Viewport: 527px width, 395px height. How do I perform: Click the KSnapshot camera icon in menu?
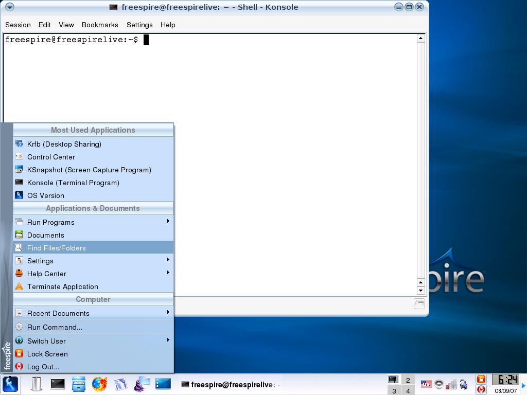click(x=19, y=169)
